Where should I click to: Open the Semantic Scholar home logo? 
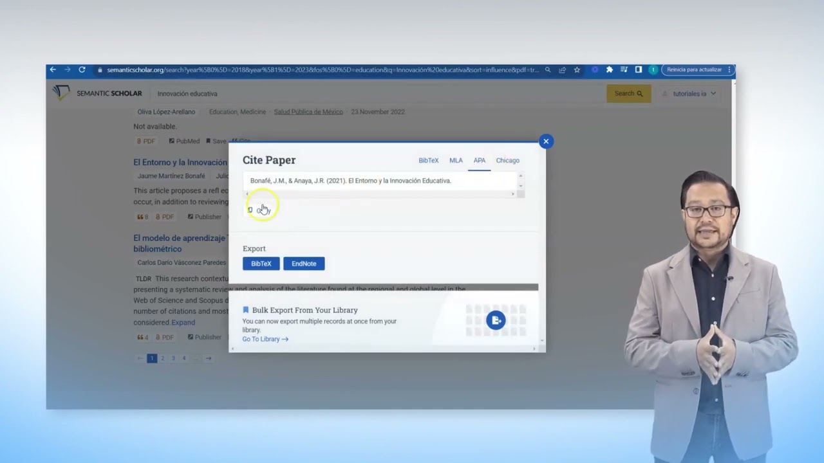98,93
